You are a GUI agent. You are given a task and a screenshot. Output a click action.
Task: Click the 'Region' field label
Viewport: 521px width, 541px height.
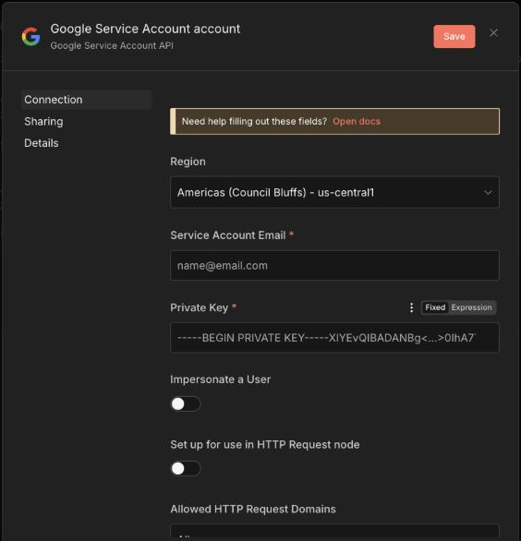tap(188, 162)
